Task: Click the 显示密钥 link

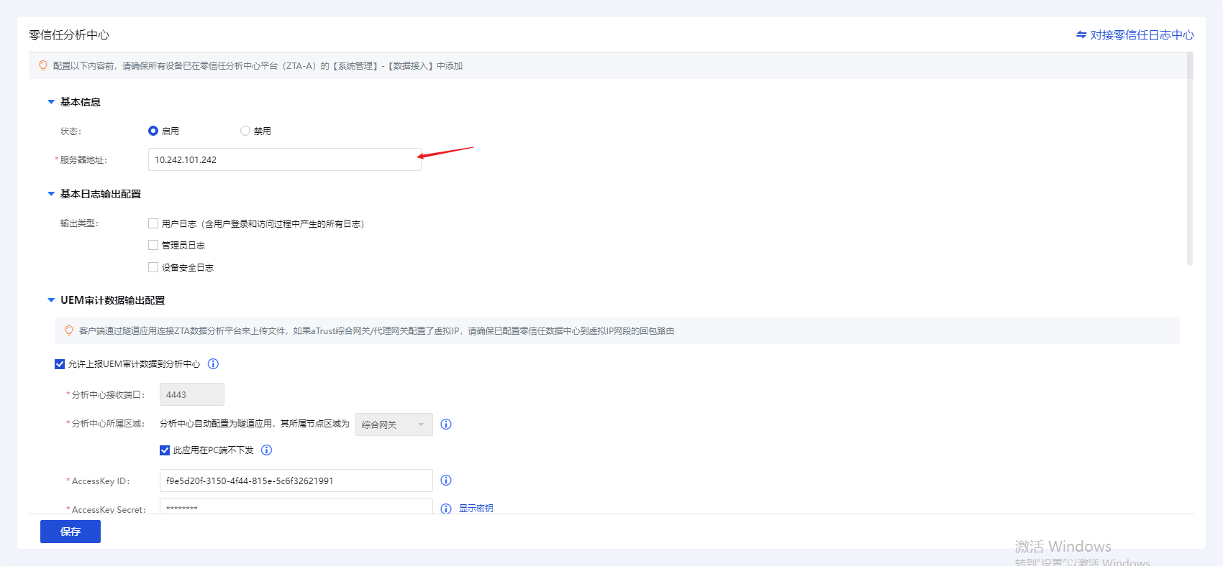Action: [x=476, y=509]
